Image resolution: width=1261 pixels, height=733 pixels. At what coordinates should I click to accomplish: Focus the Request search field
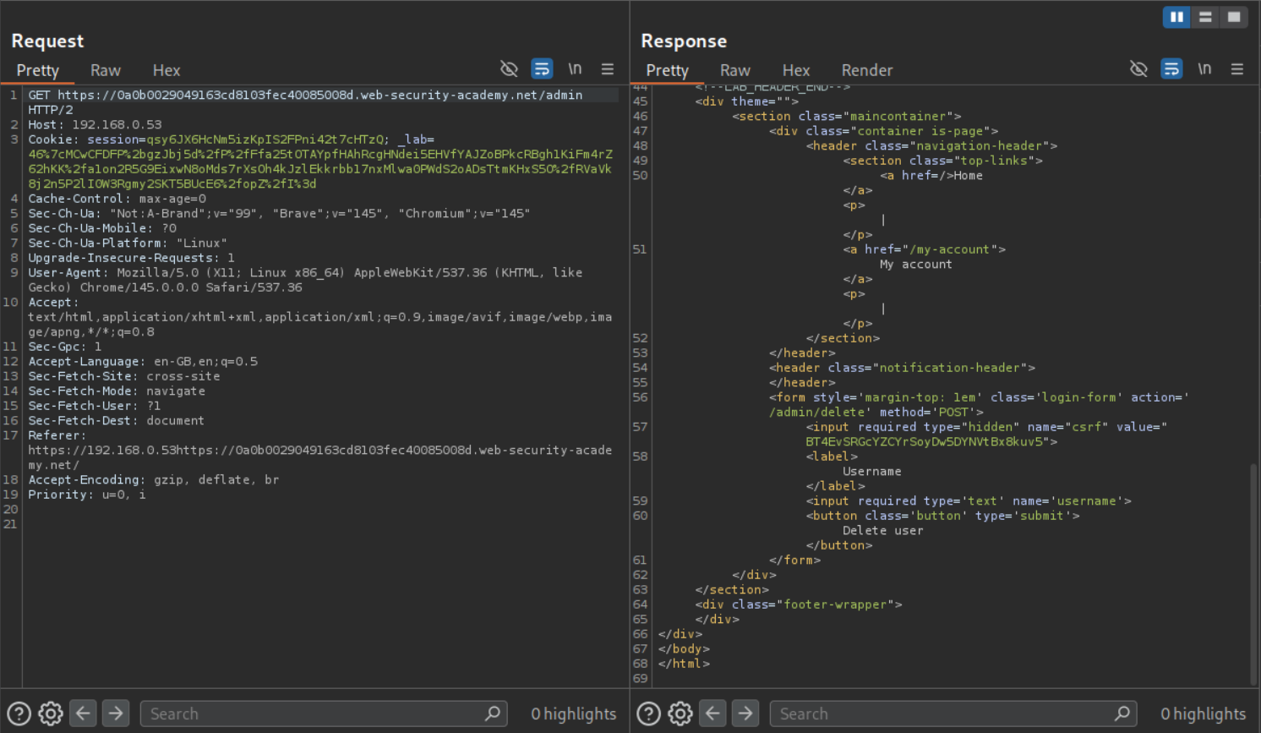pyautogui.click(x=314, y=714)
